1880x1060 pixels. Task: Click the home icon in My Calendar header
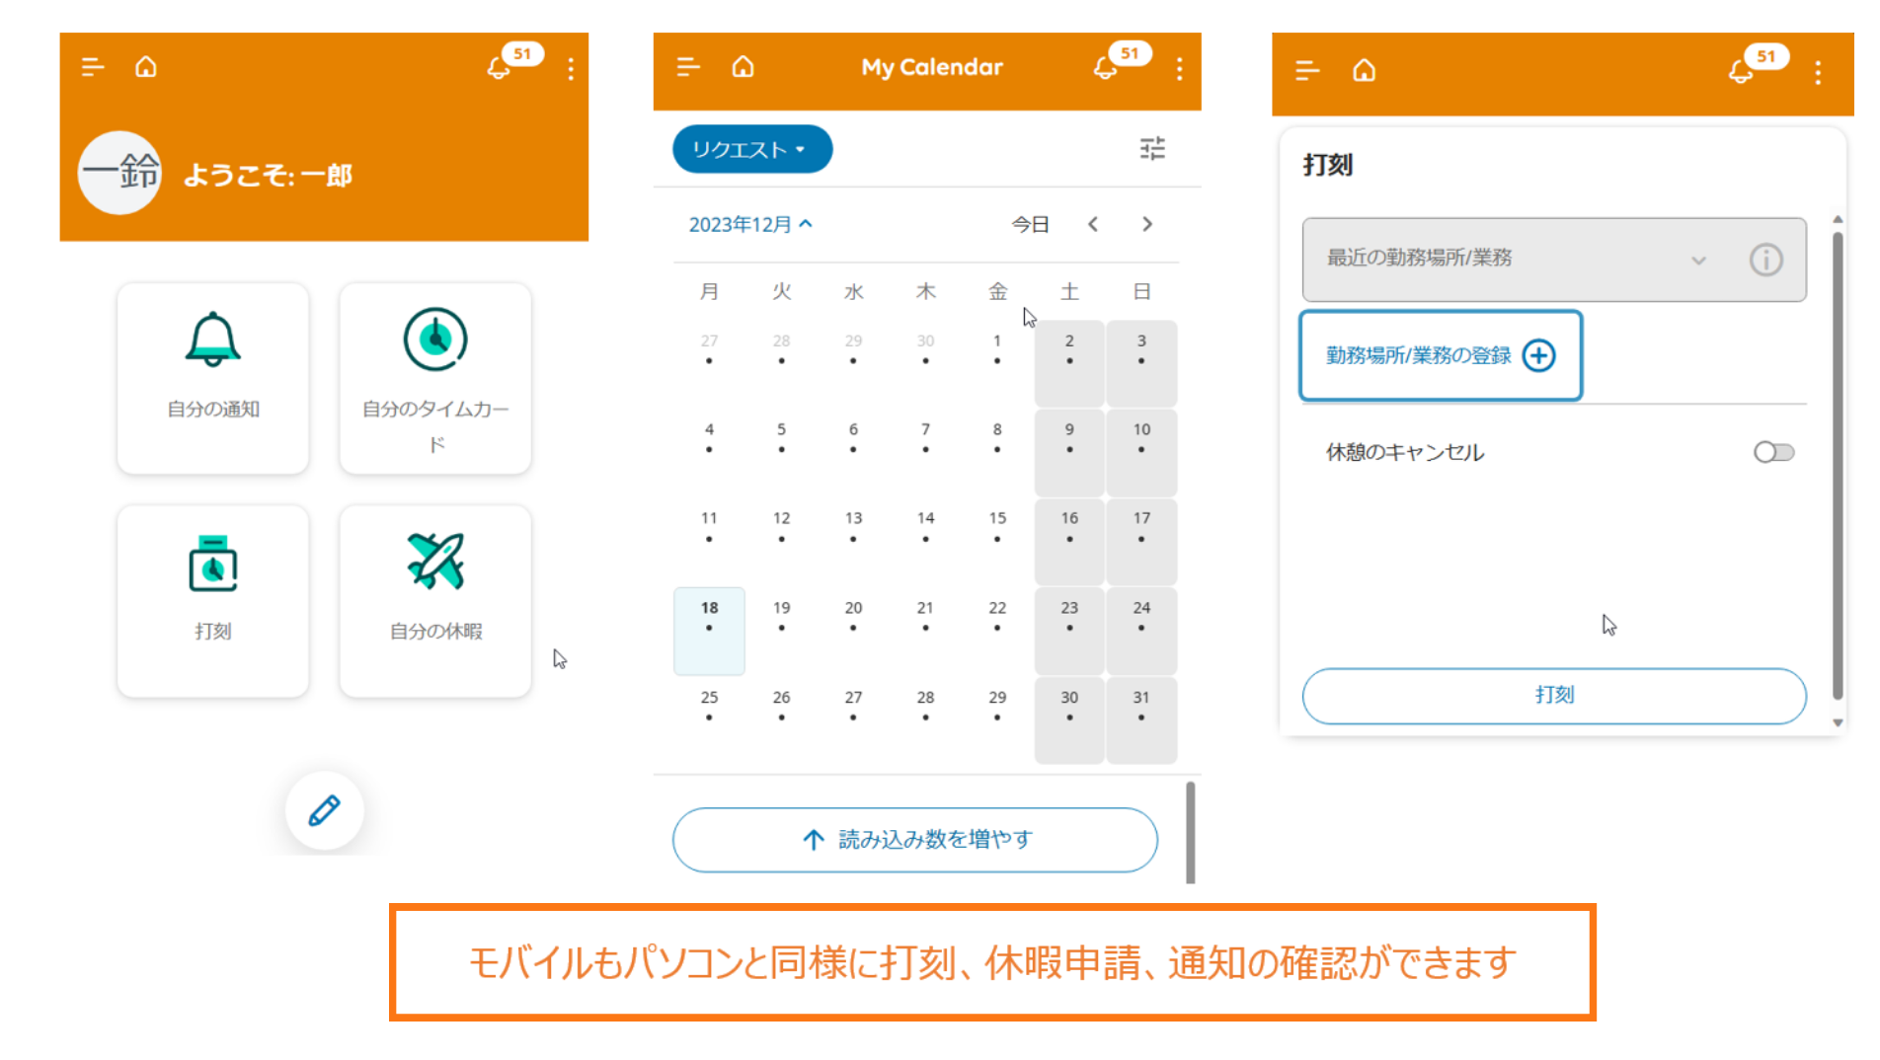coord(743,67)
